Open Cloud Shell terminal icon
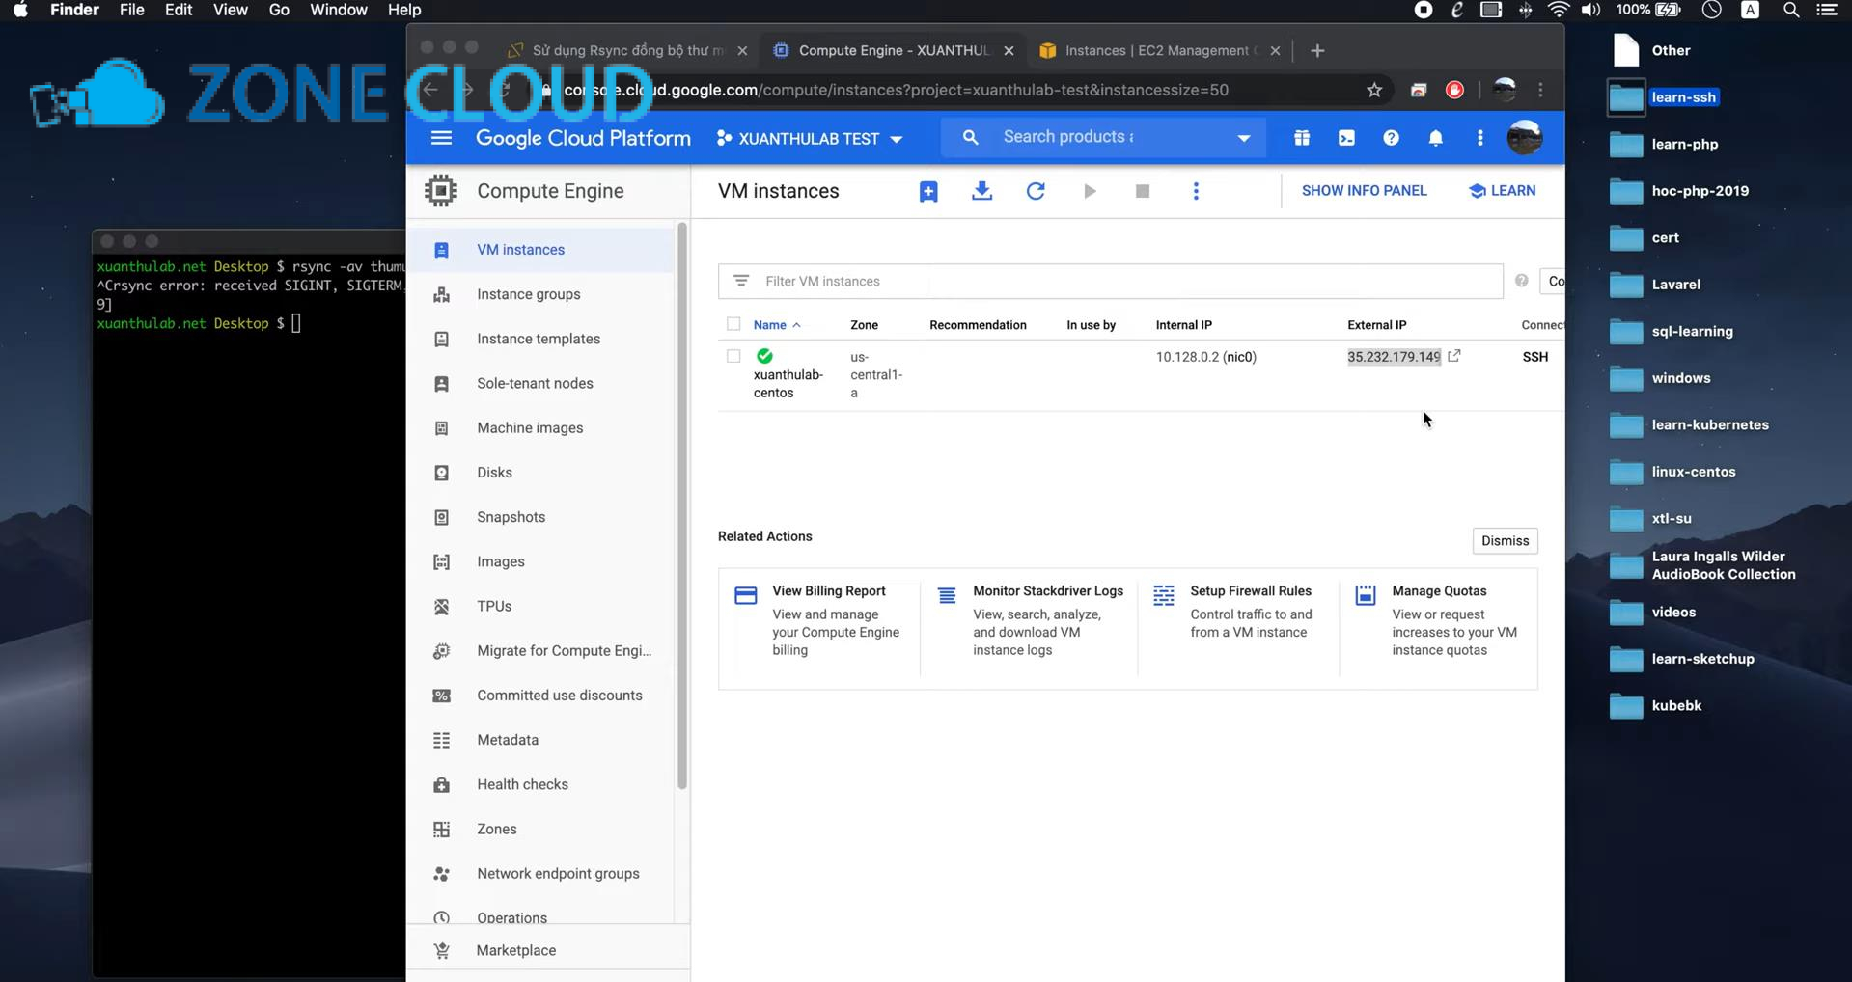 pyautogui.click(x=1346, y=137)
